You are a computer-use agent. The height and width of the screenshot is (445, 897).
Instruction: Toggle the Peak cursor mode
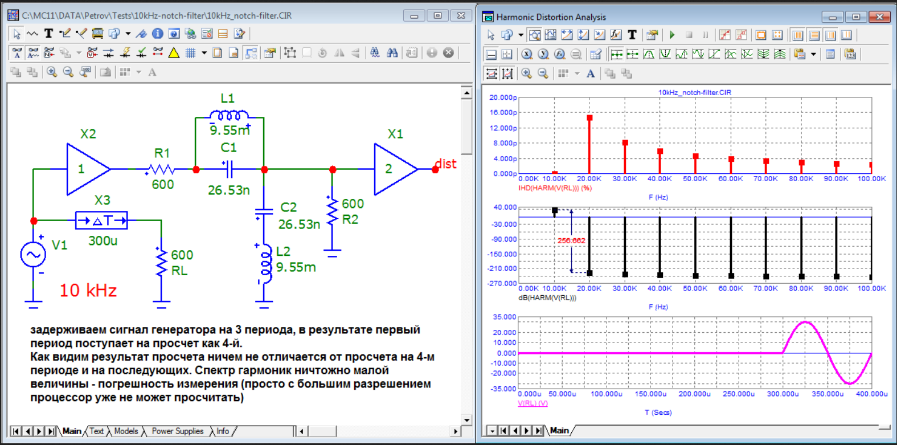[x=649, y=54]
